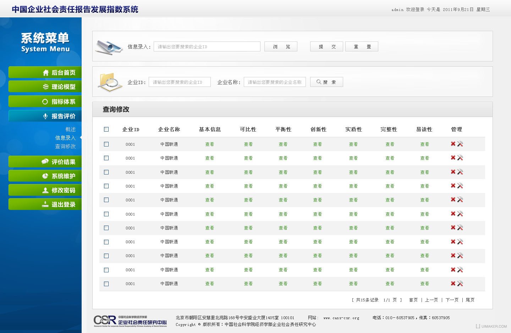Click the 企业名称 column header

[x=169, y=129]
